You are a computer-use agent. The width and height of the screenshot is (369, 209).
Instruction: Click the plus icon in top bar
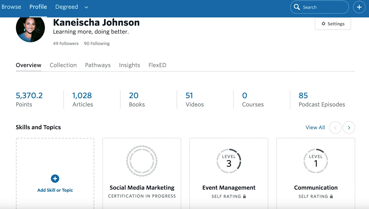coord(359,7)
